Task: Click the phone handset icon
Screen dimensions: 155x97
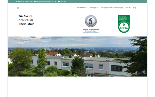Action: pyautogui.click(x=16, y=2)
